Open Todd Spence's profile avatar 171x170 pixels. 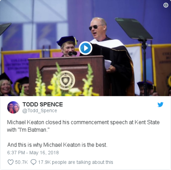[x=13, y=107]
